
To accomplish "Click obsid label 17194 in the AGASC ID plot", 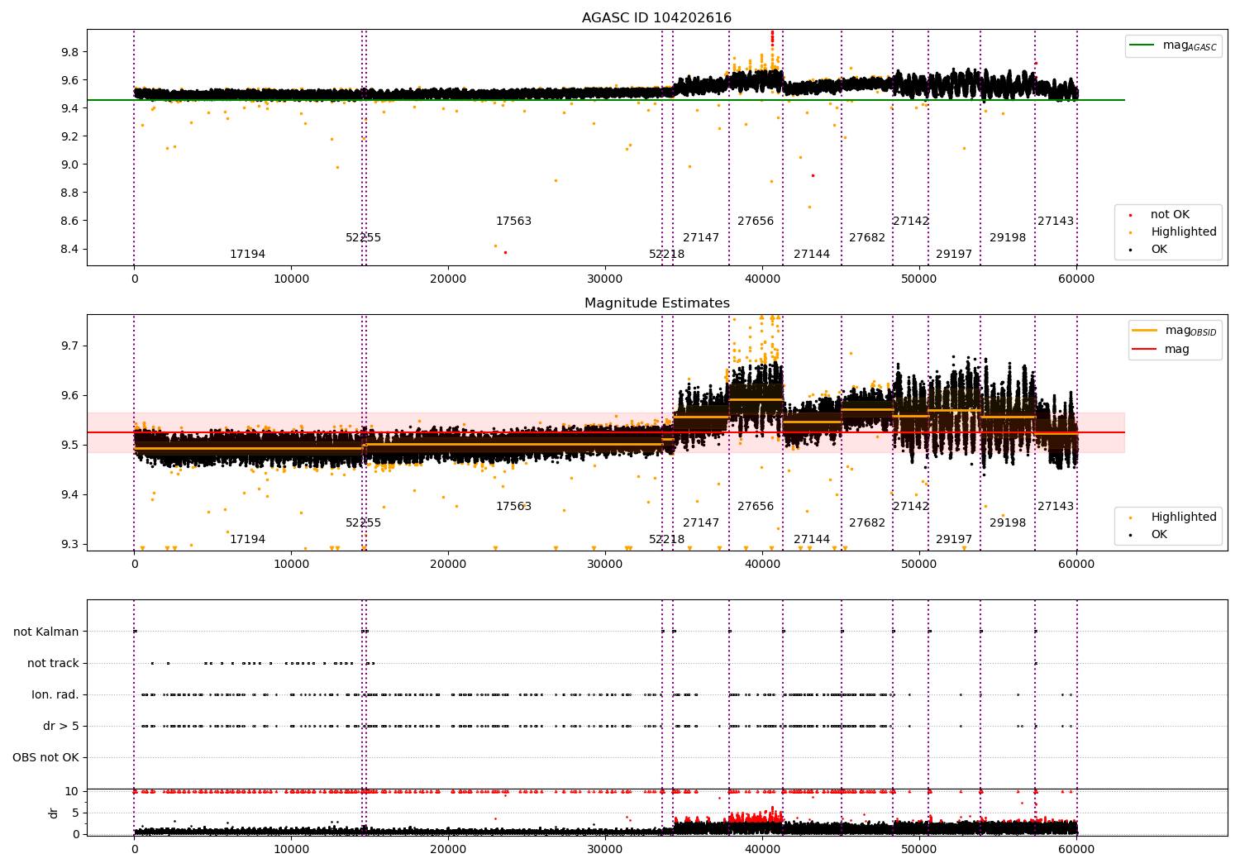I will 247,255.
